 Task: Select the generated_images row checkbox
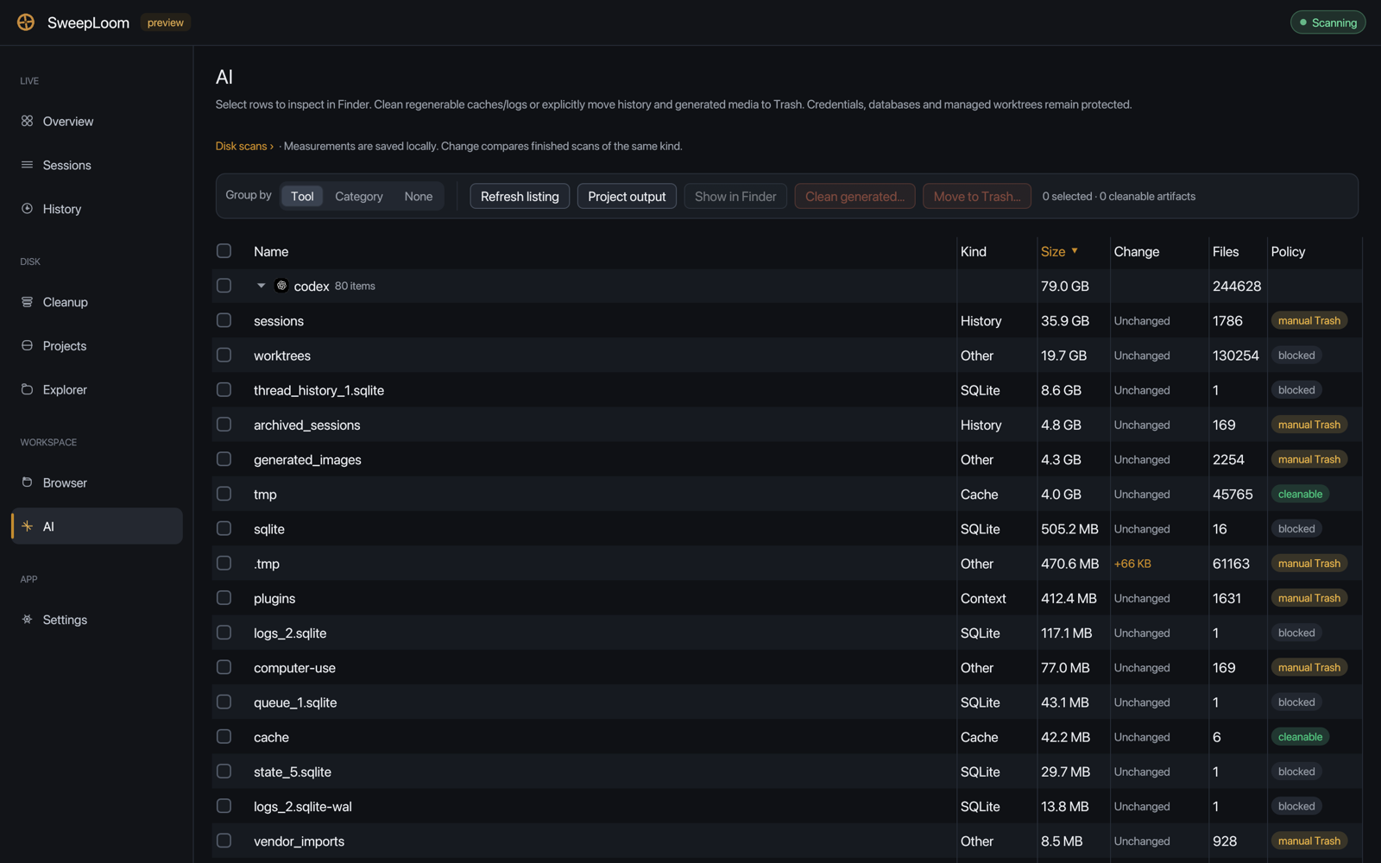[x=224, y=459]
